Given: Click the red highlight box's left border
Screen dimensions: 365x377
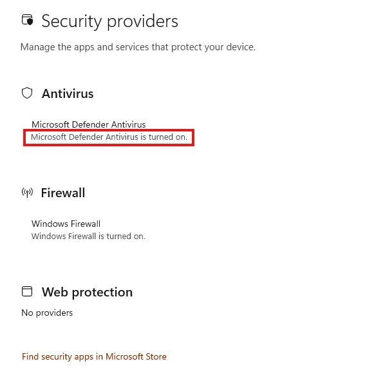Looking at the screenshot, I should (x=24, y=137).
